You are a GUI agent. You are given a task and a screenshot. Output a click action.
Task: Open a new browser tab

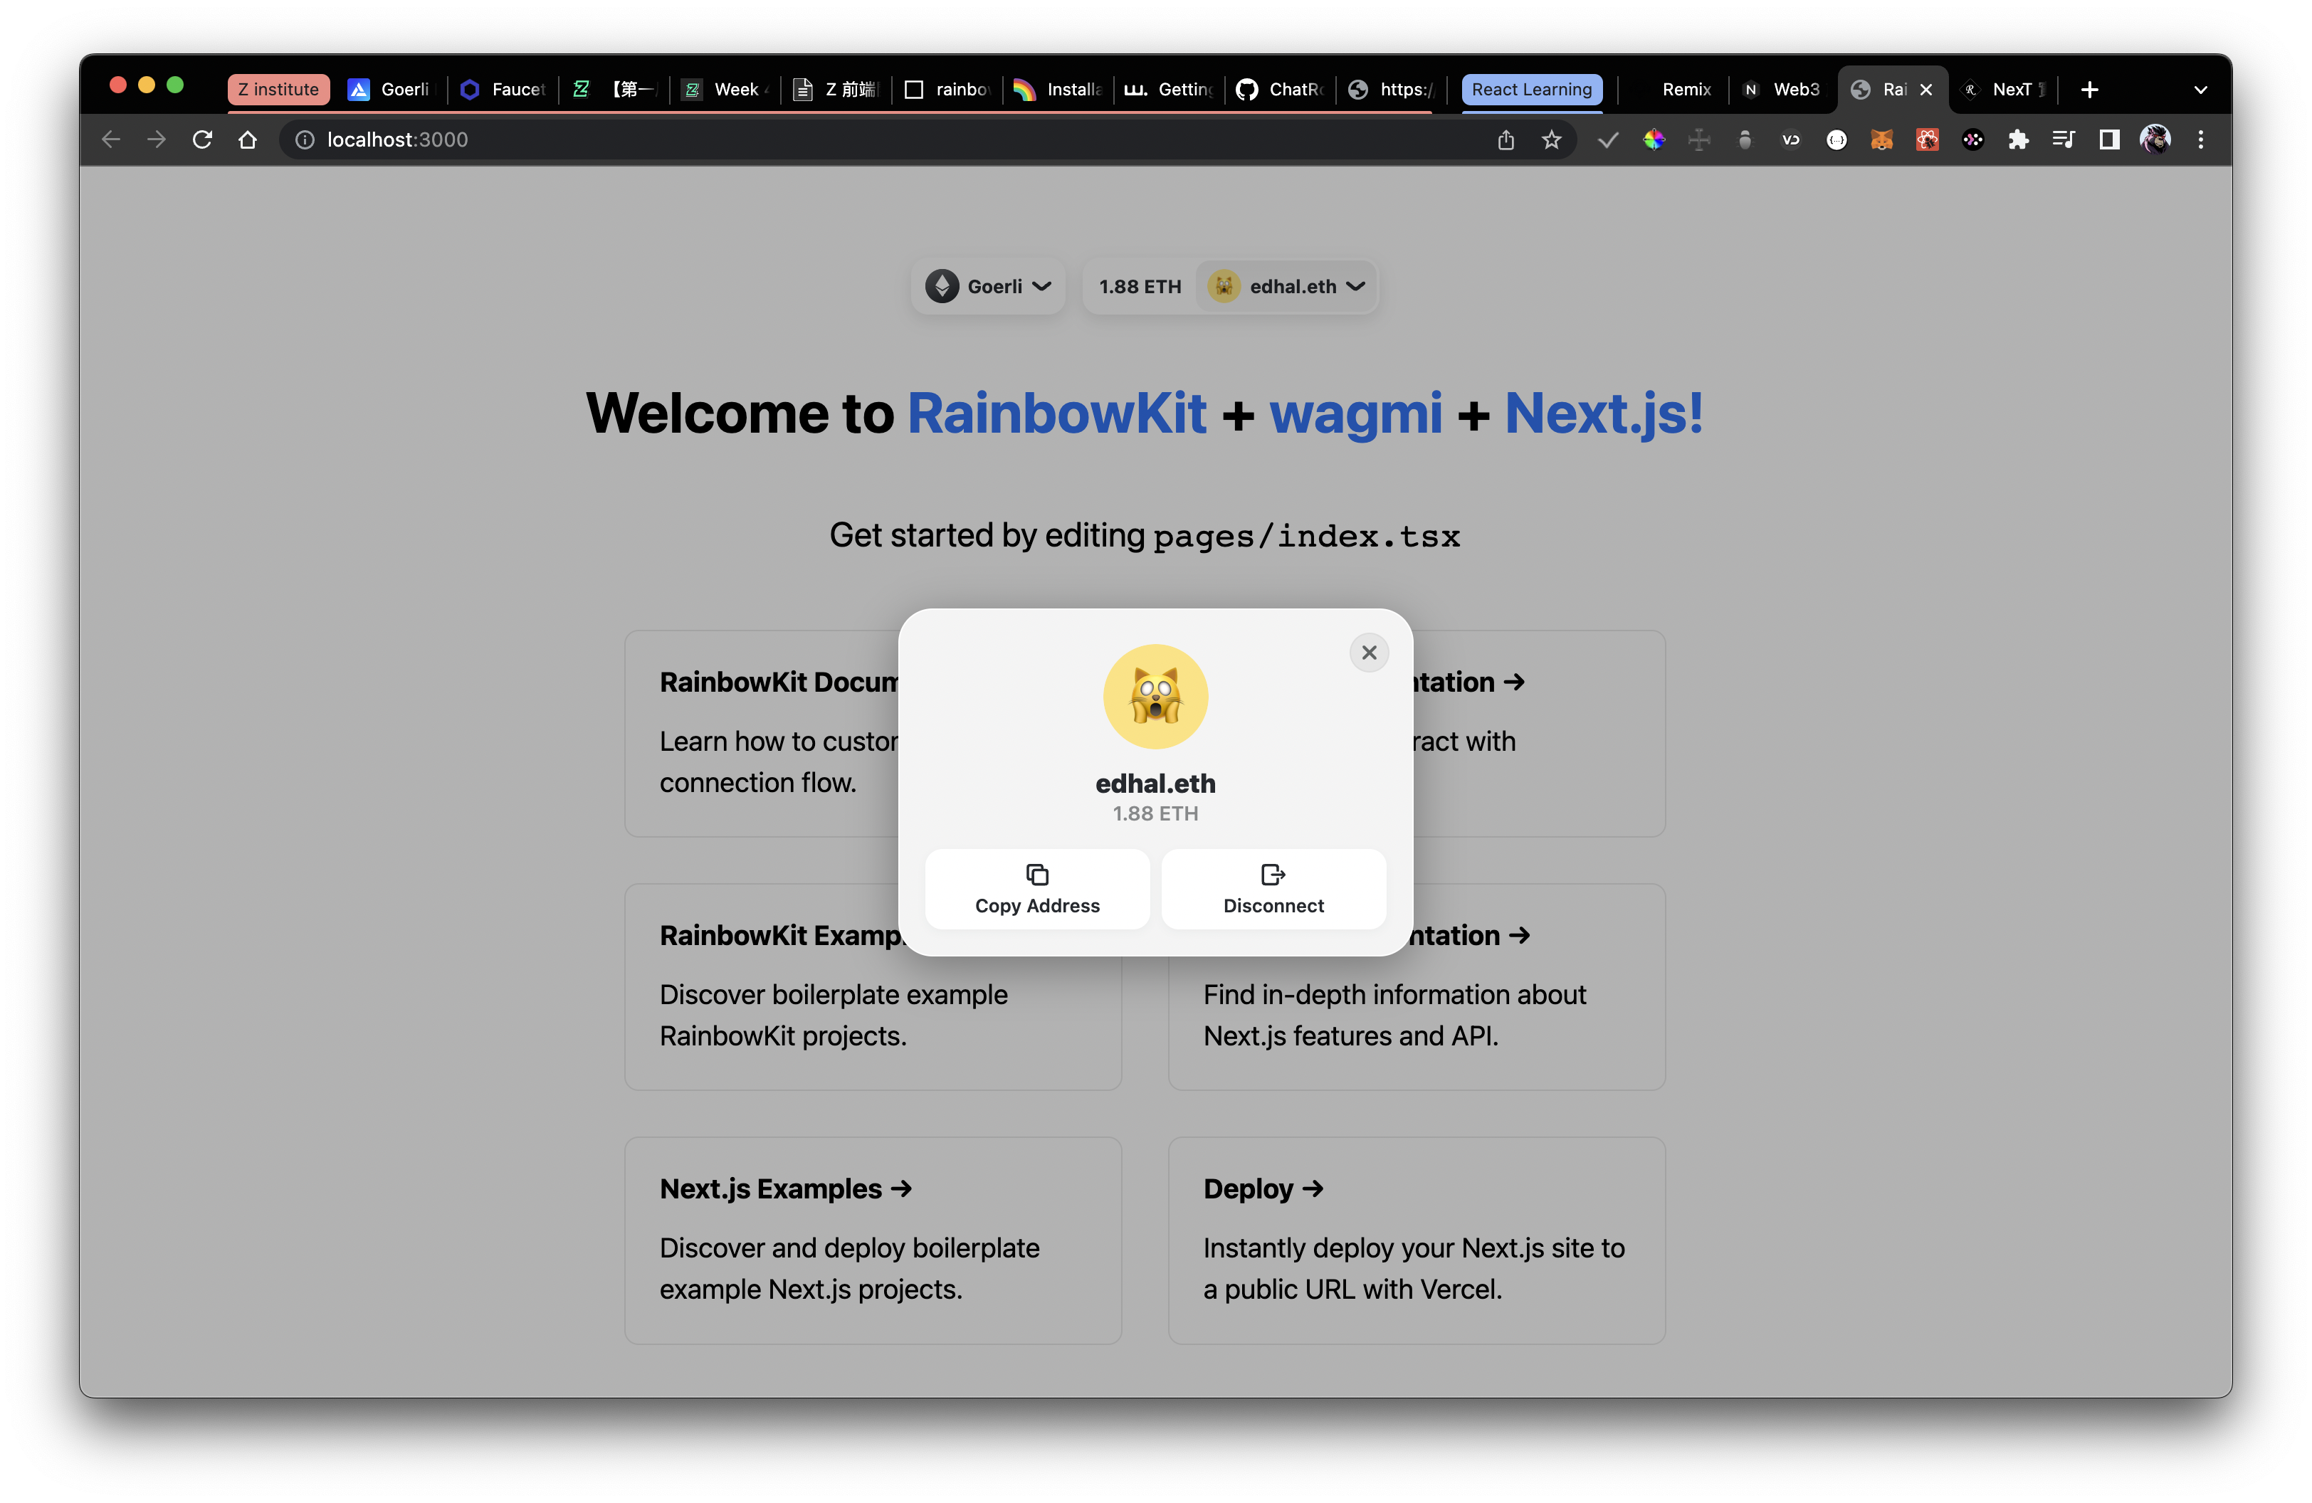(2089, 90)
